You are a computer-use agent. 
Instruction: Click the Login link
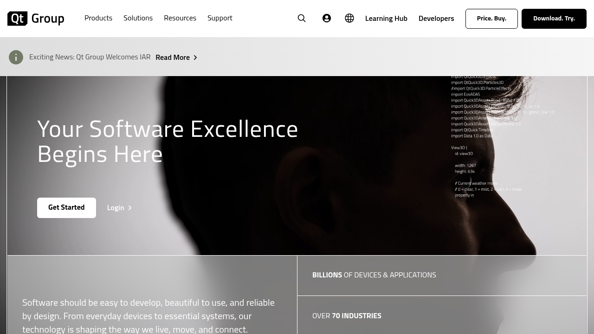coord(116,207)
